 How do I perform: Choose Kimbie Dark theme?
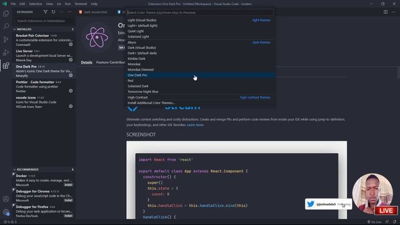tap(200, 59)
